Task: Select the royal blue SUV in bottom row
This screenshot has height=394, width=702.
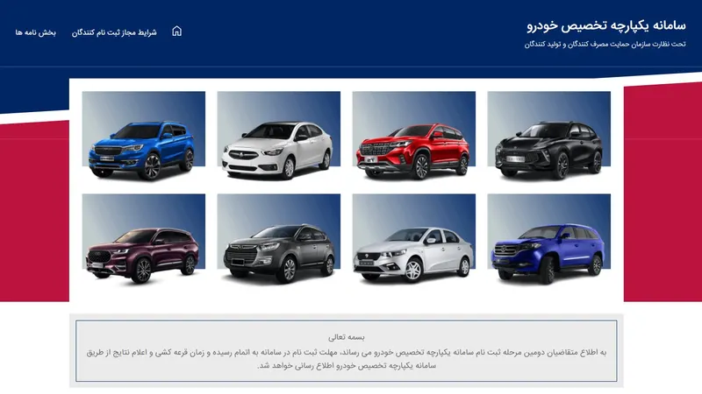Action: coord(549,239)
